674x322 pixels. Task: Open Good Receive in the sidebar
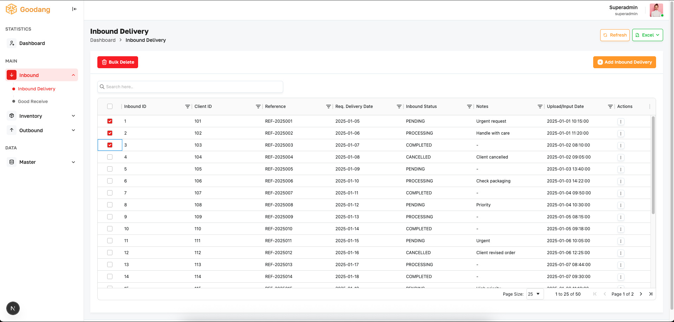coord(33,102)
